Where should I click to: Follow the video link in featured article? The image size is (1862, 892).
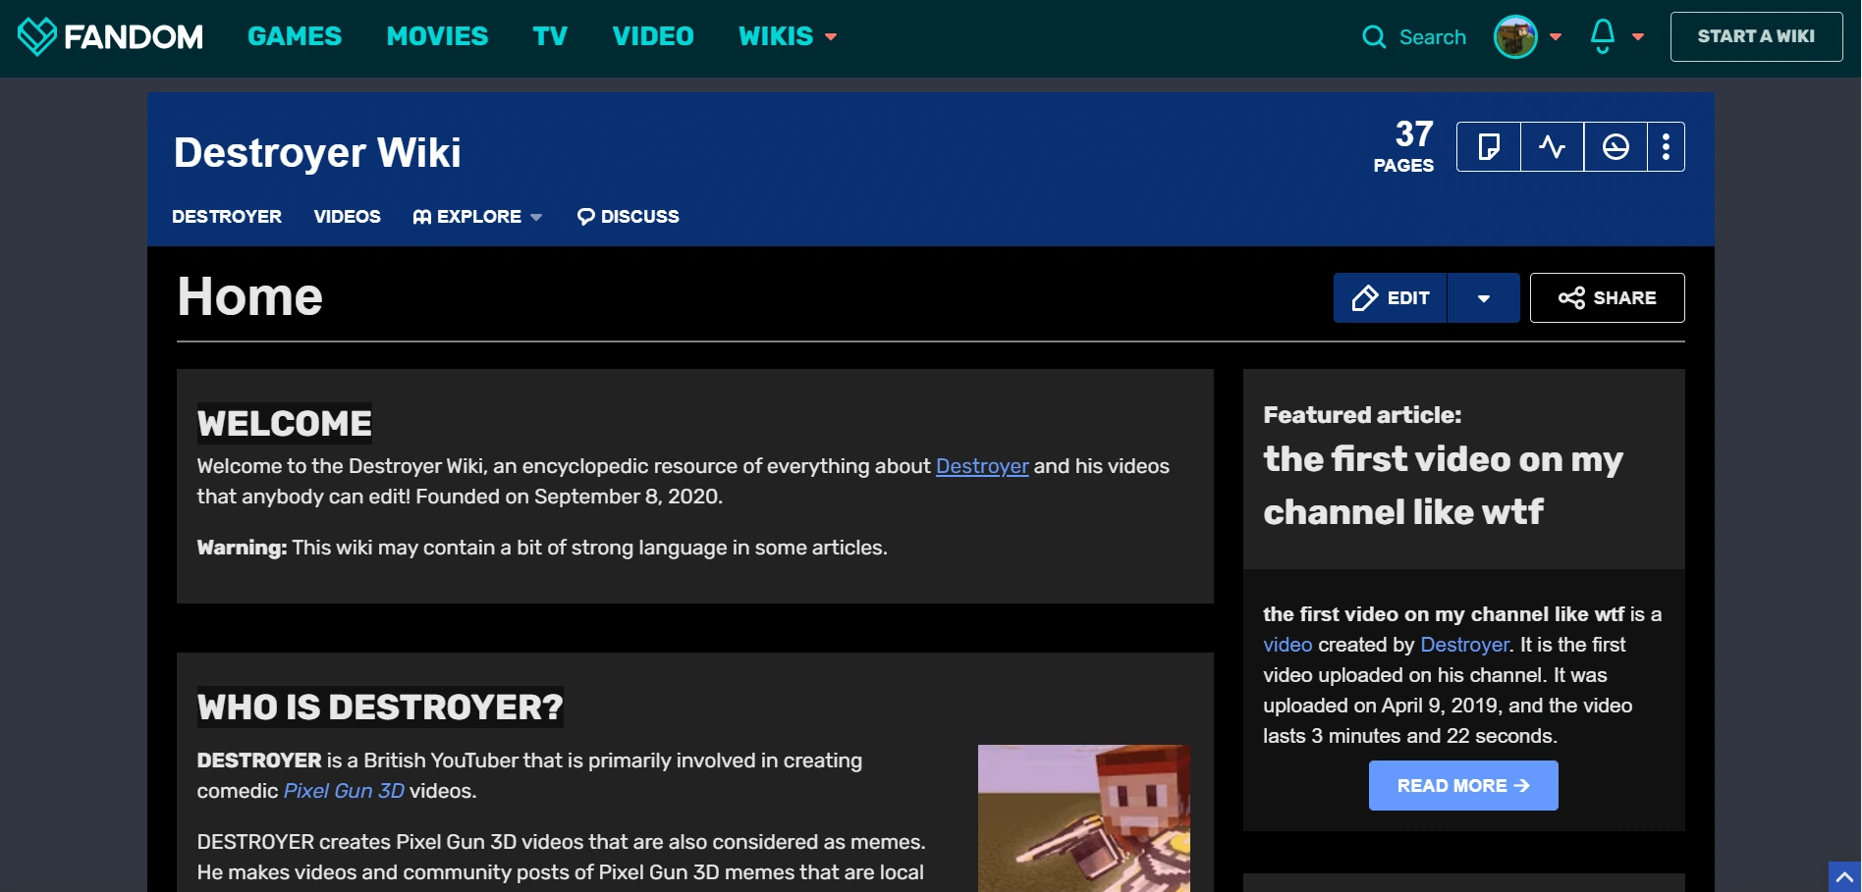[1287, 645]
